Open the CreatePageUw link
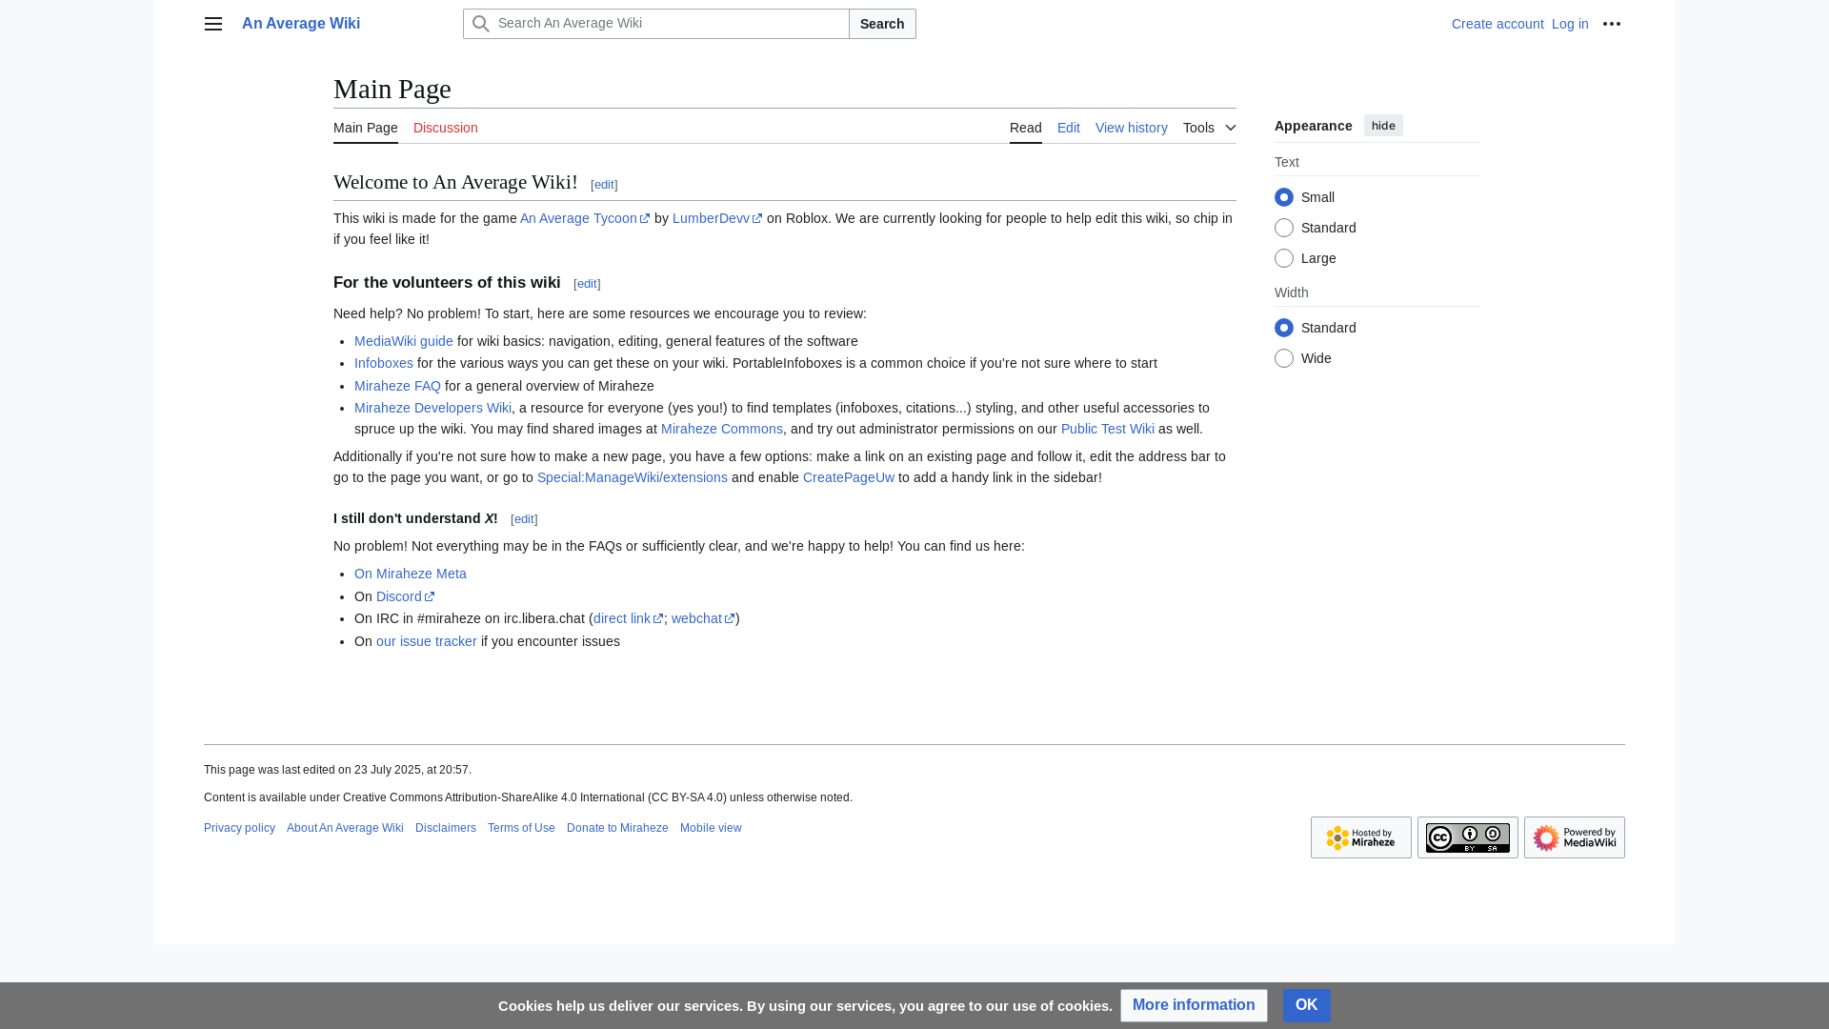 coord(849,477)
